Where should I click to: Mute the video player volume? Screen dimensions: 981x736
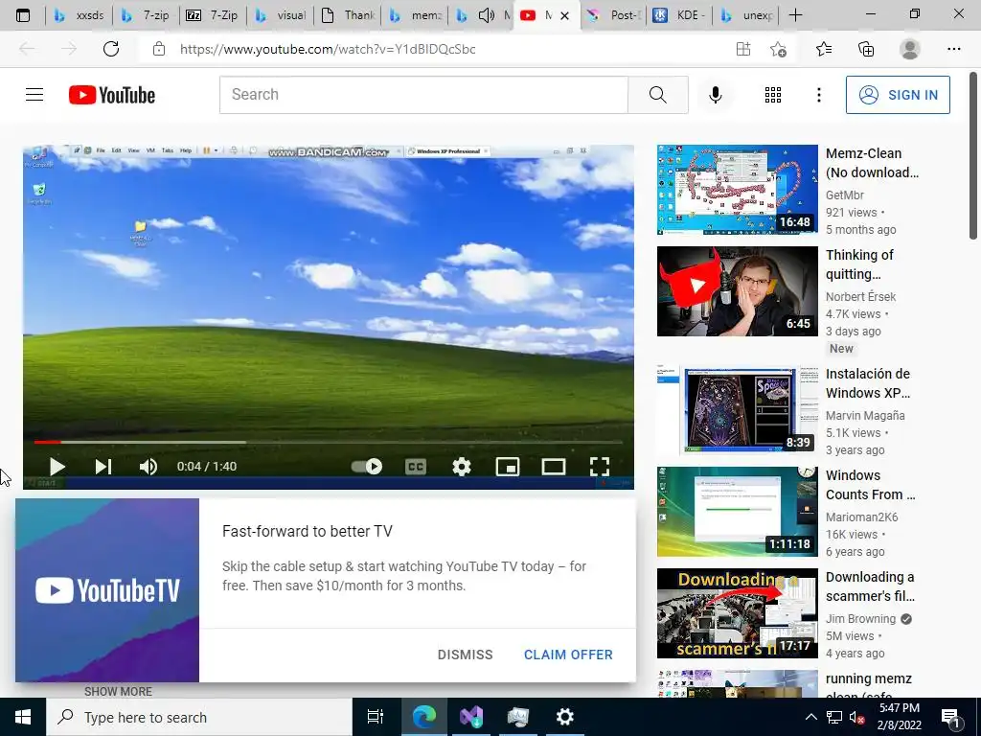(148, 467)
